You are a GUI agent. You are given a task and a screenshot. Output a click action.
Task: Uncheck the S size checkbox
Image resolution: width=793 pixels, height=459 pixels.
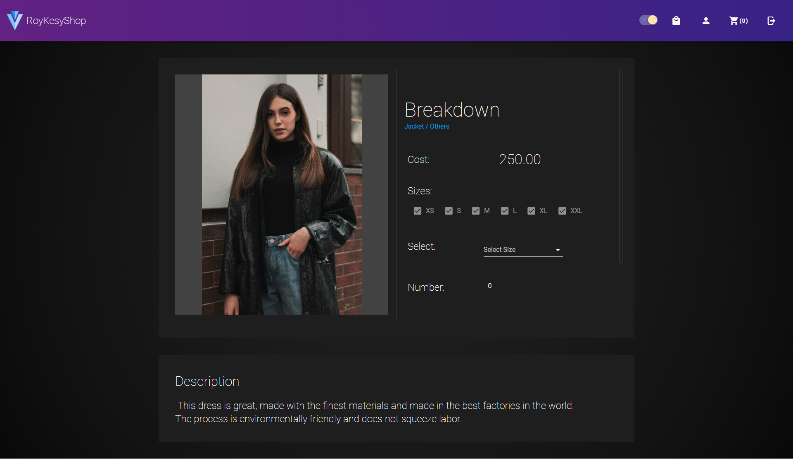coord(449,211)
